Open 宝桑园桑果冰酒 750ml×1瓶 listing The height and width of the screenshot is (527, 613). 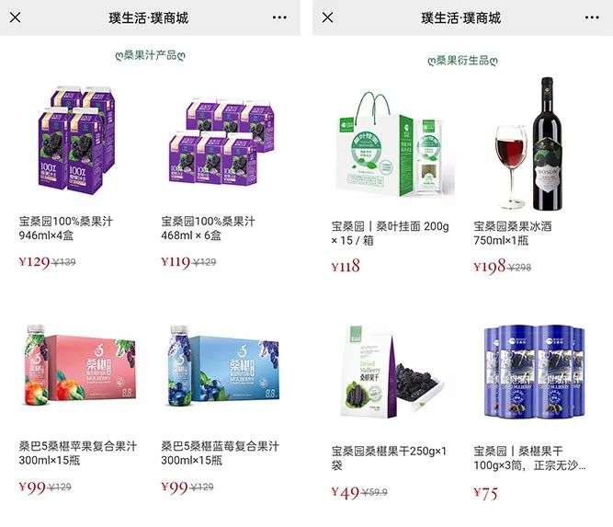coord(513,233)
